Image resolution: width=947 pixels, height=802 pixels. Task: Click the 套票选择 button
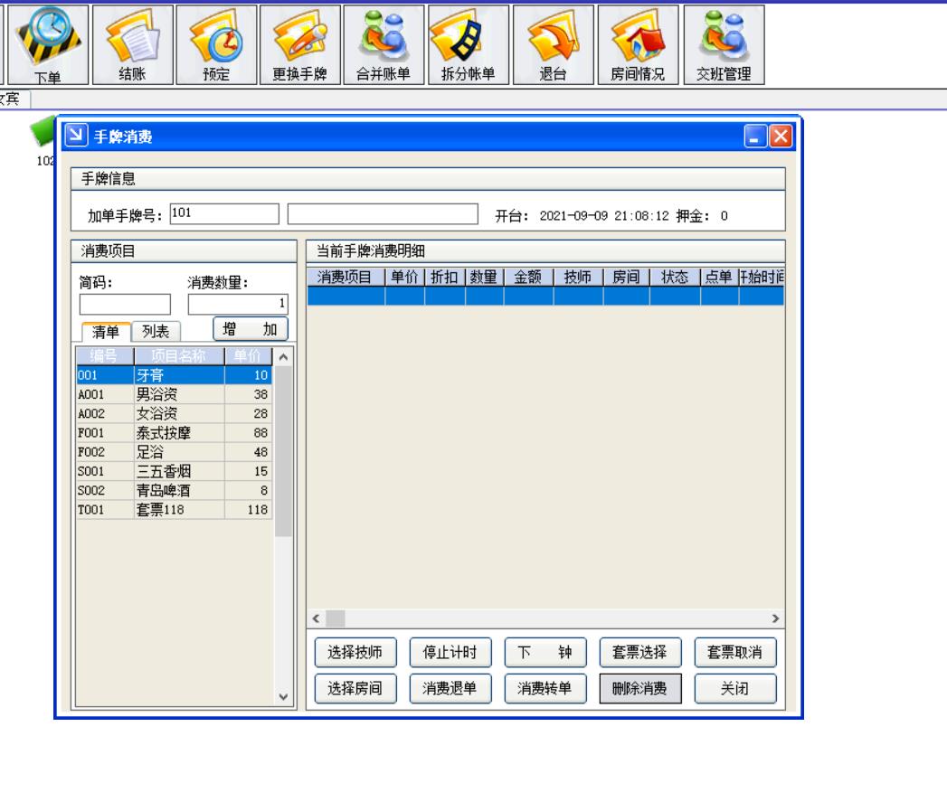(x=639, y=652)
